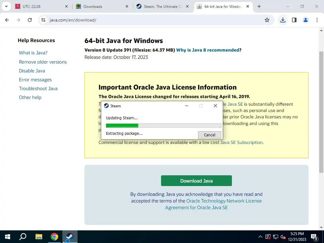Click the Release date: October 17, 2023 text
This screenshot has height=243, width=324.
pyautogui.click(x=116, y=57)
